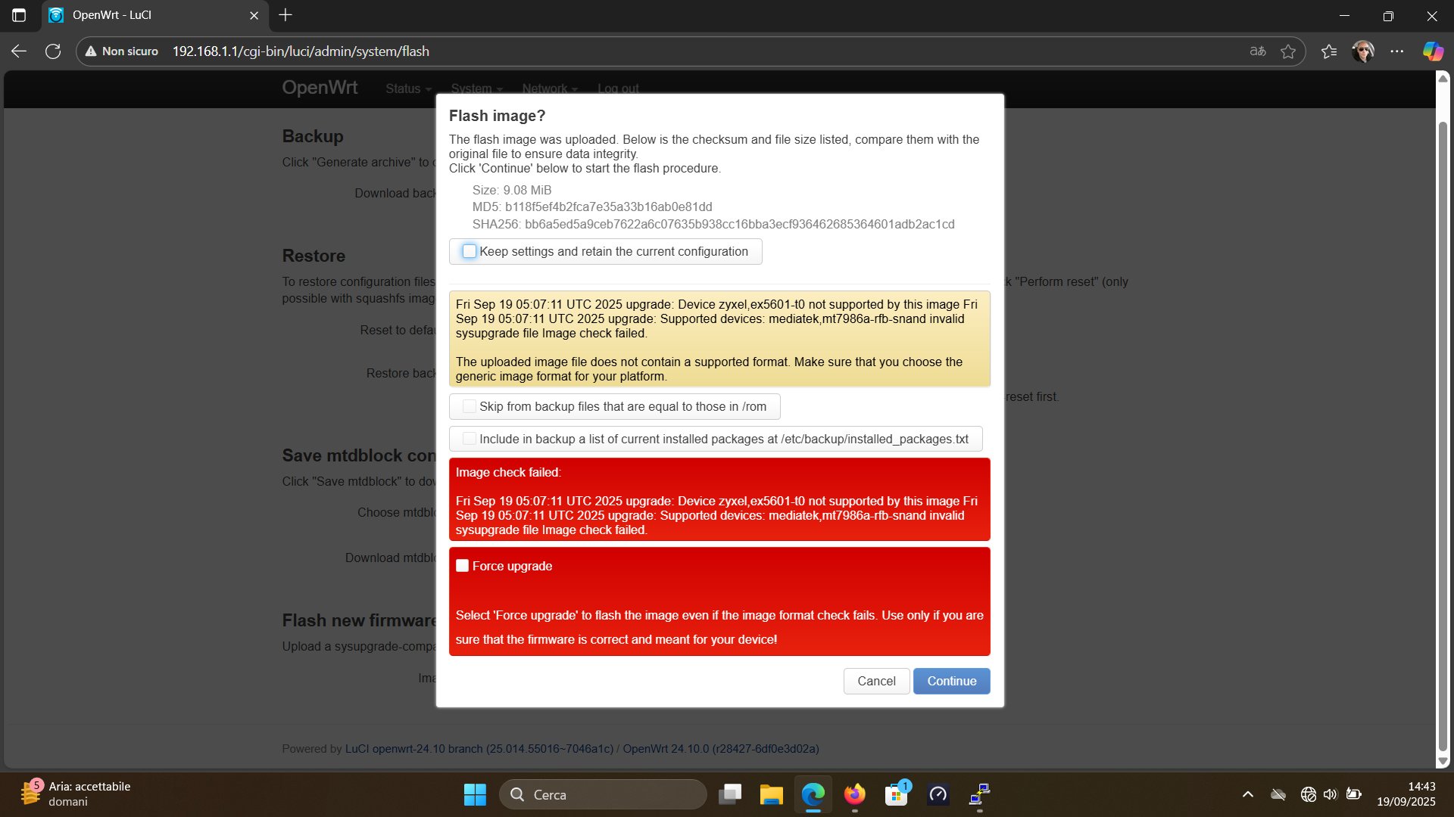This screenshot has height=817, width=1454.
Task: Open the browser profile avatar
Action: pos(1362,51)
